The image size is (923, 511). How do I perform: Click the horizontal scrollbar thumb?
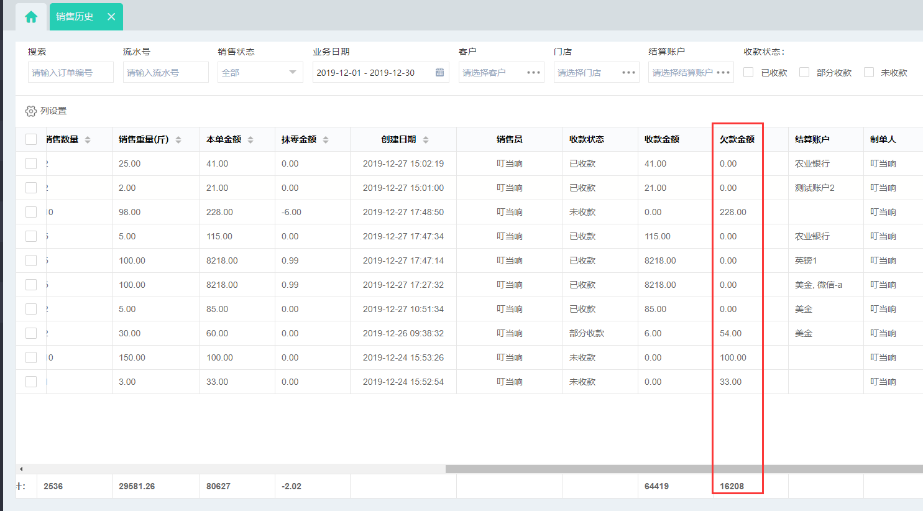pos(684,469)
